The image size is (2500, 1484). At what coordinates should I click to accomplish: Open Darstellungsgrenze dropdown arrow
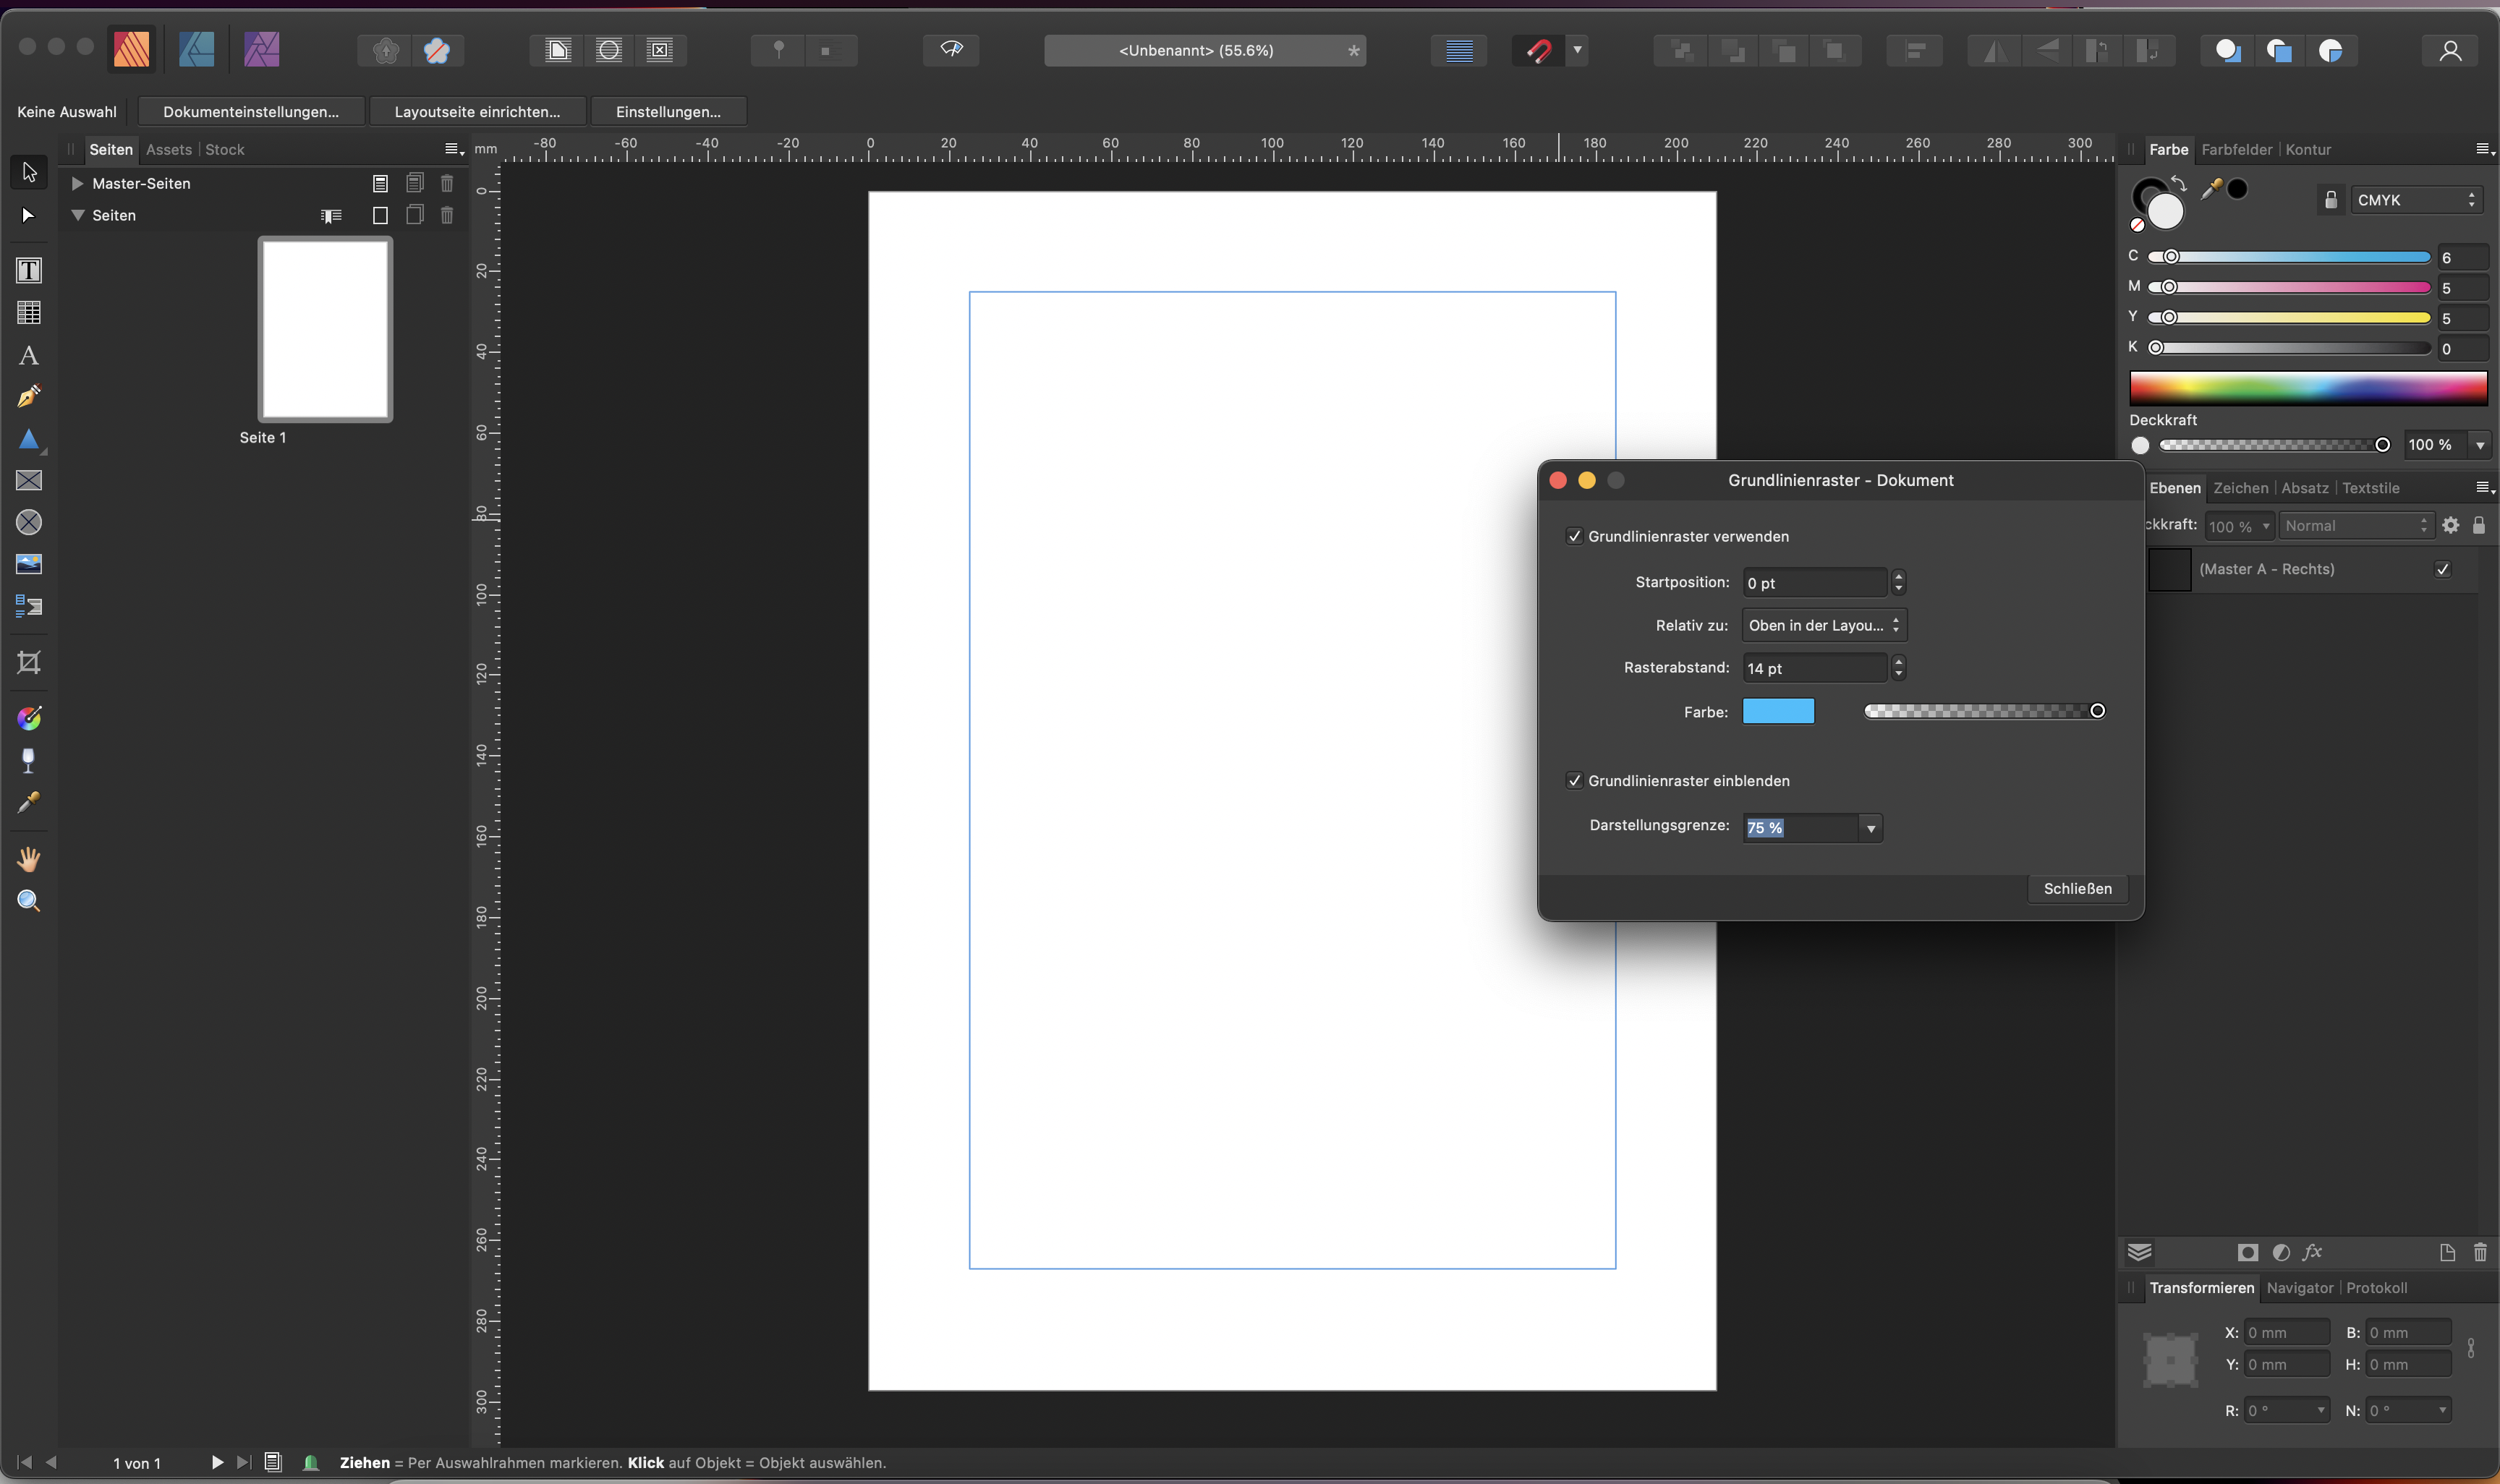coord(1871,828)
